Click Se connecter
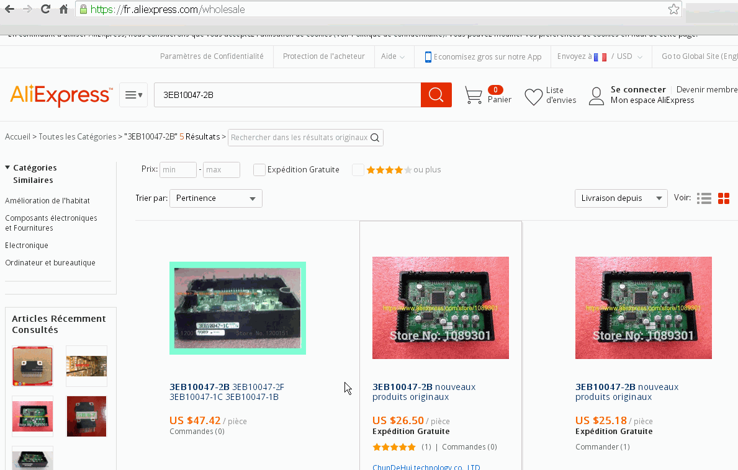The width and height of the screenshot is (738, 470). click(638, 89)
